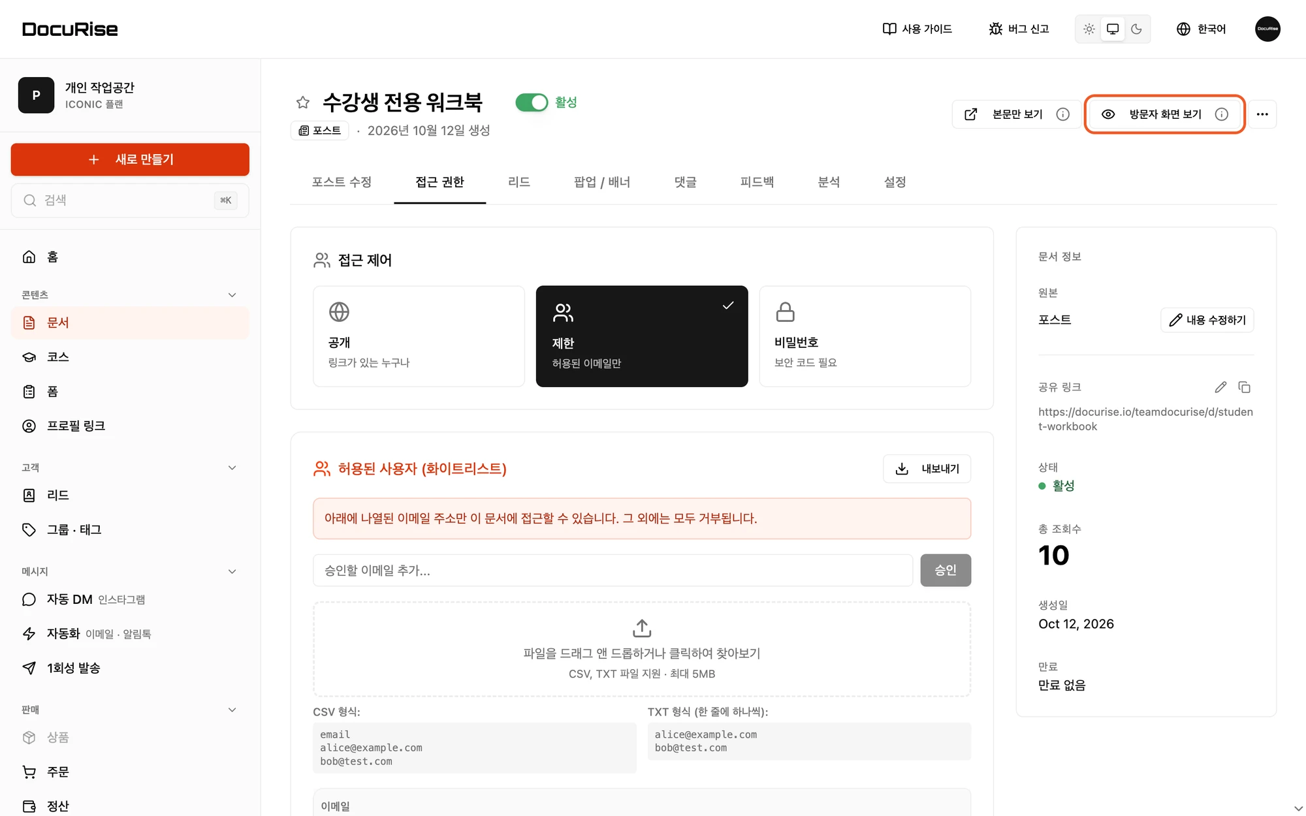Click 방문자 화면 보기 button

point(1164,114)
